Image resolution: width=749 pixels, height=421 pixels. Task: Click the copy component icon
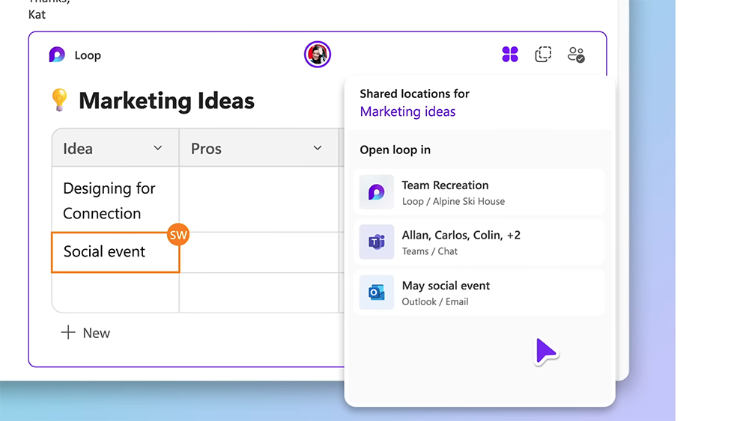[543, 55]
